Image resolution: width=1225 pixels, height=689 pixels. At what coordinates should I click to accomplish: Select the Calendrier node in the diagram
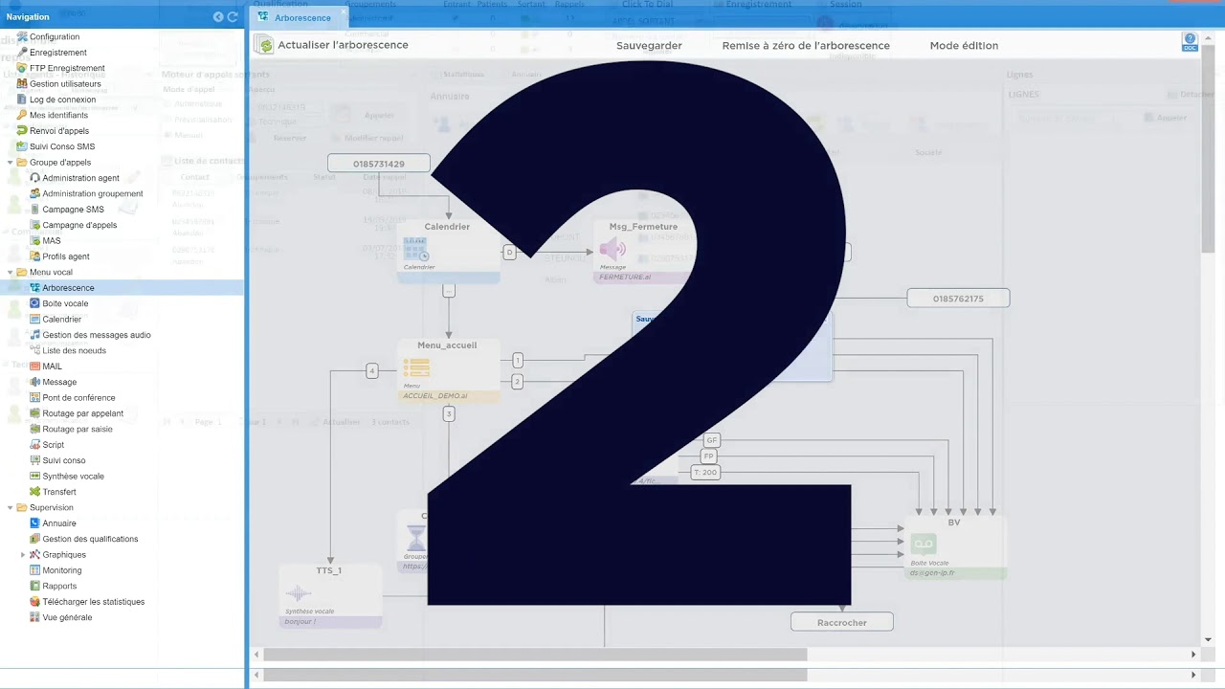coord(448,251)
